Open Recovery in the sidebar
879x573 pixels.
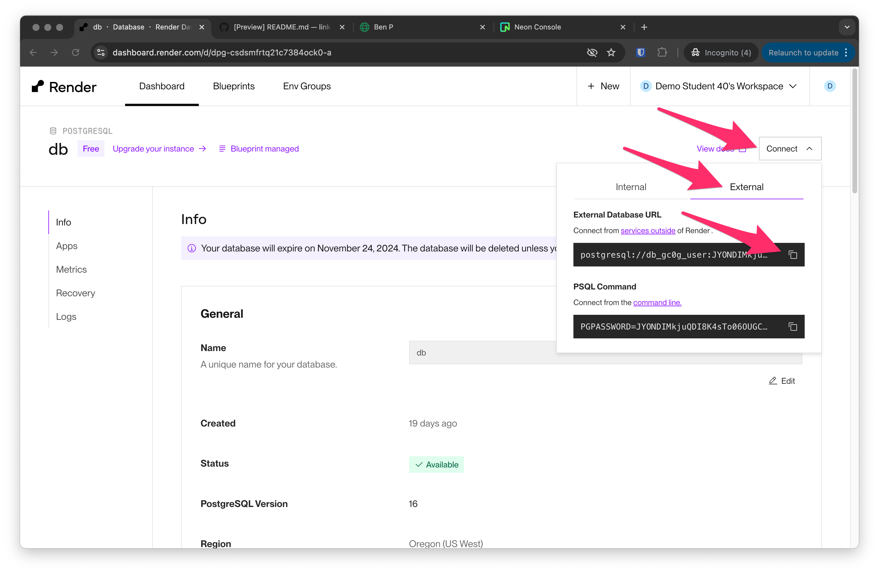click(75, 293)
